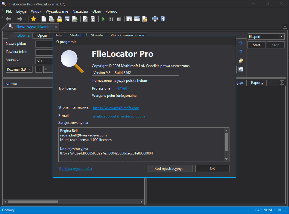
Task: Click OK in the O programie dialog
Action: tap(212, 169)
